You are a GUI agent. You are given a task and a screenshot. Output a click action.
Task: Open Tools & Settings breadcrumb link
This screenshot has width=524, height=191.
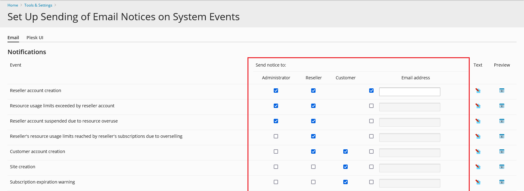coord(38,5)
